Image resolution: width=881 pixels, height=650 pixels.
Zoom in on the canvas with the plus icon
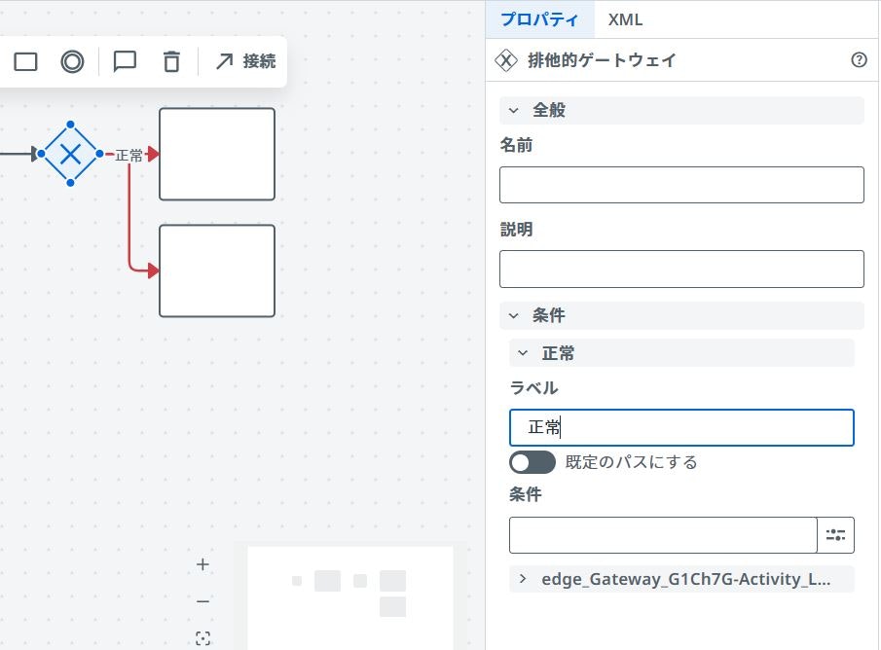click(x=202, y=564)
